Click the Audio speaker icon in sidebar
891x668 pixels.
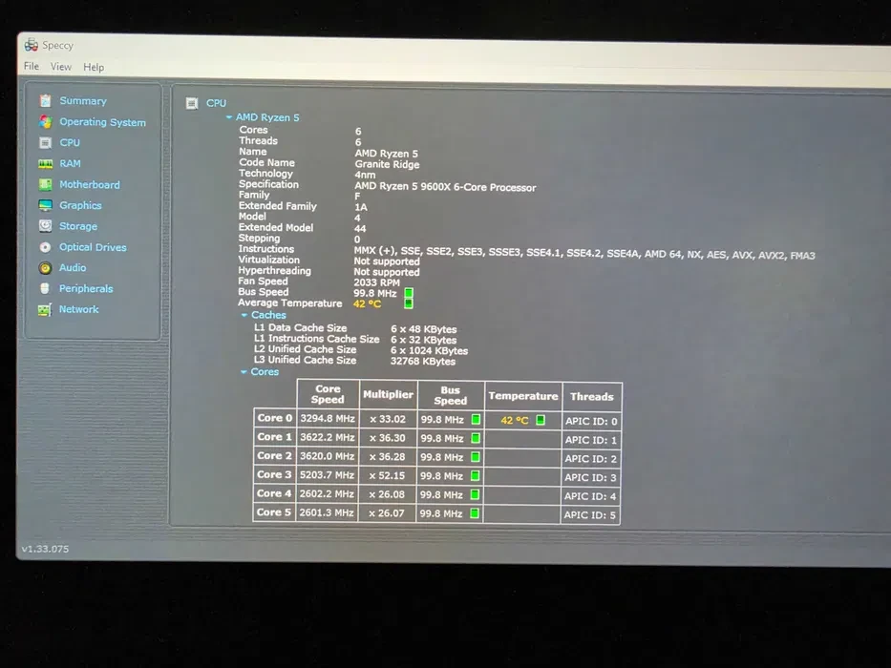[x=46, y=267]
